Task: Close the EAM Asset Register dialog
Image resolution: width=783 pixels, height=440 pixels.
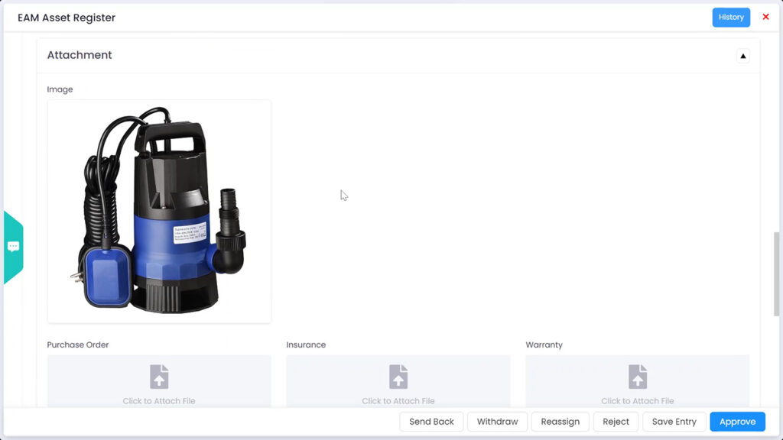Action: click(765, 17)
